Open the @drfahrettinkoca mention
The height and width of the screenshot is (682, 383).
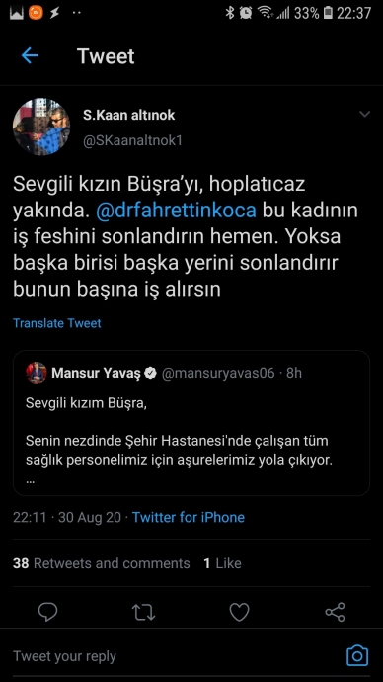pyautogui.click(x=176, y=211)
